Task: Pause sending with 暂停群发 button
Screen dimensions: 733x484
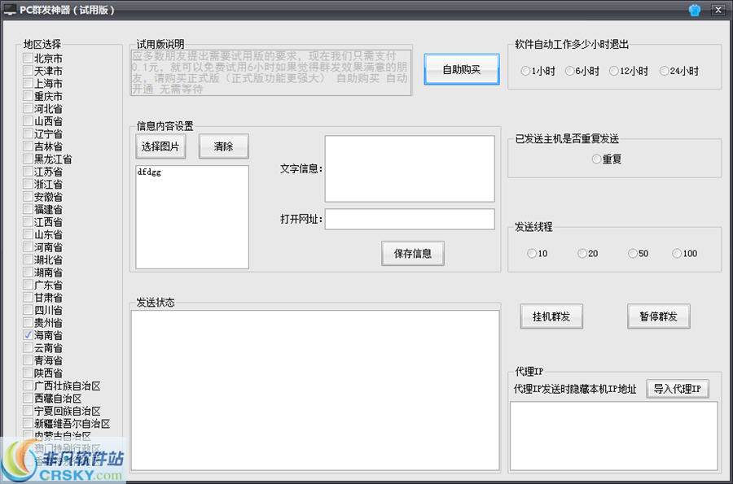Action: point(658,317)
